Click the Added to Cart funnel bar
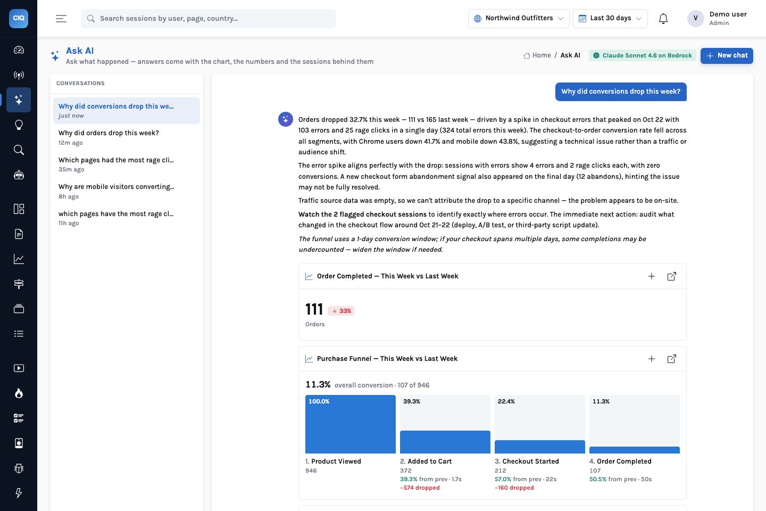Image resolution: width=766 pixels, height=511 pixels. click(x=445, y=424)
